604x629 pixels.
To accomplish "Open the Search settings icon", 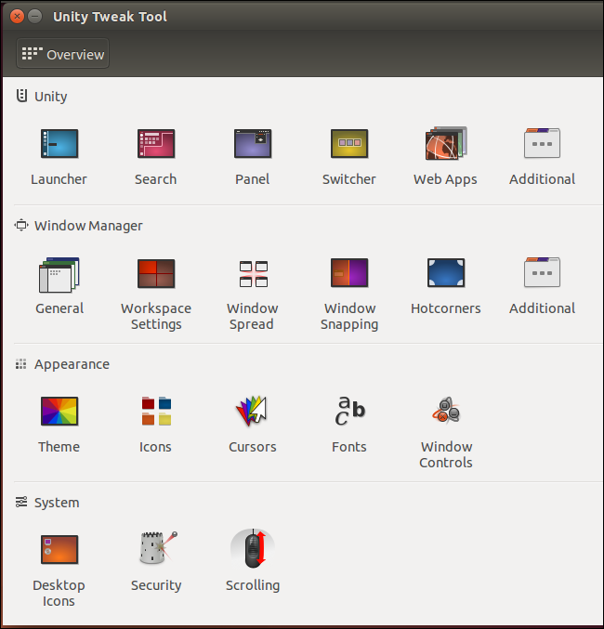I will click(156, 144).
